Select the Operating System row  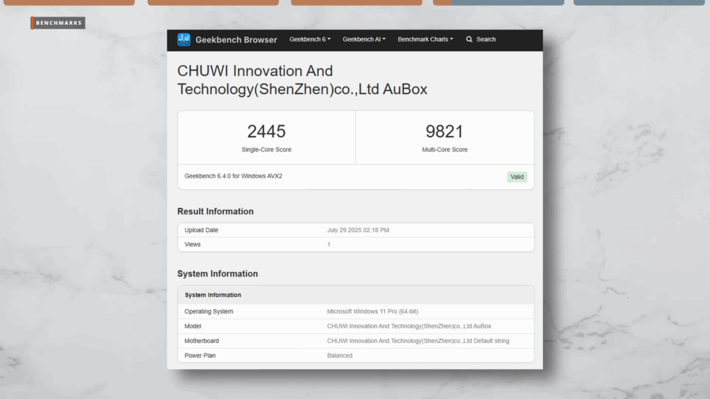[355, 312]
